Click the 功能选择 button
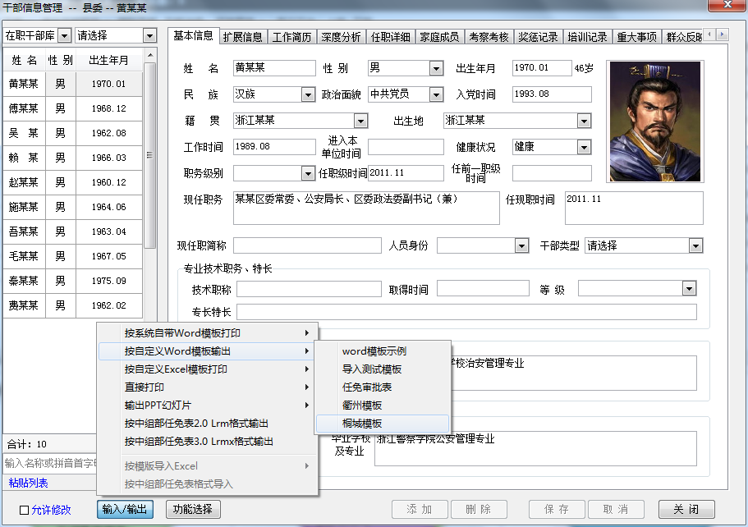The width and height of the screenshot is (748, 527). (193, 509)
